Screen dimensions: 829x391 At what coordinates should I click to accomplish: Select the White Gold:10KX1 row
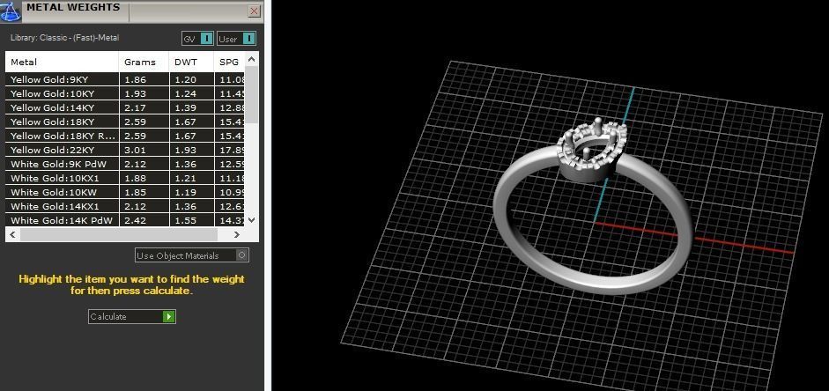[x=125, y=178]
